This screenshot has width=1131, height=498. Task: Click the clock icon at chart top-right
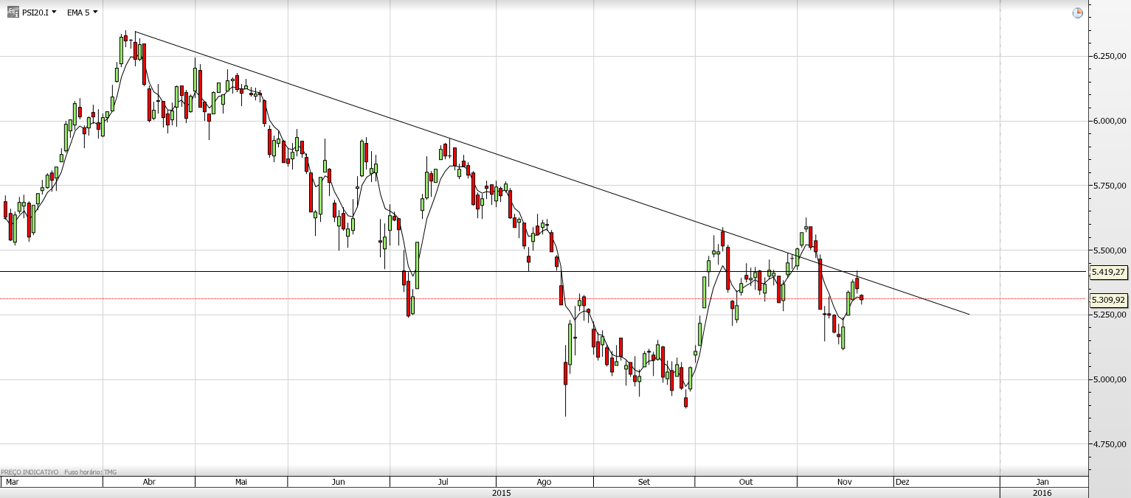coord(1078,13)
